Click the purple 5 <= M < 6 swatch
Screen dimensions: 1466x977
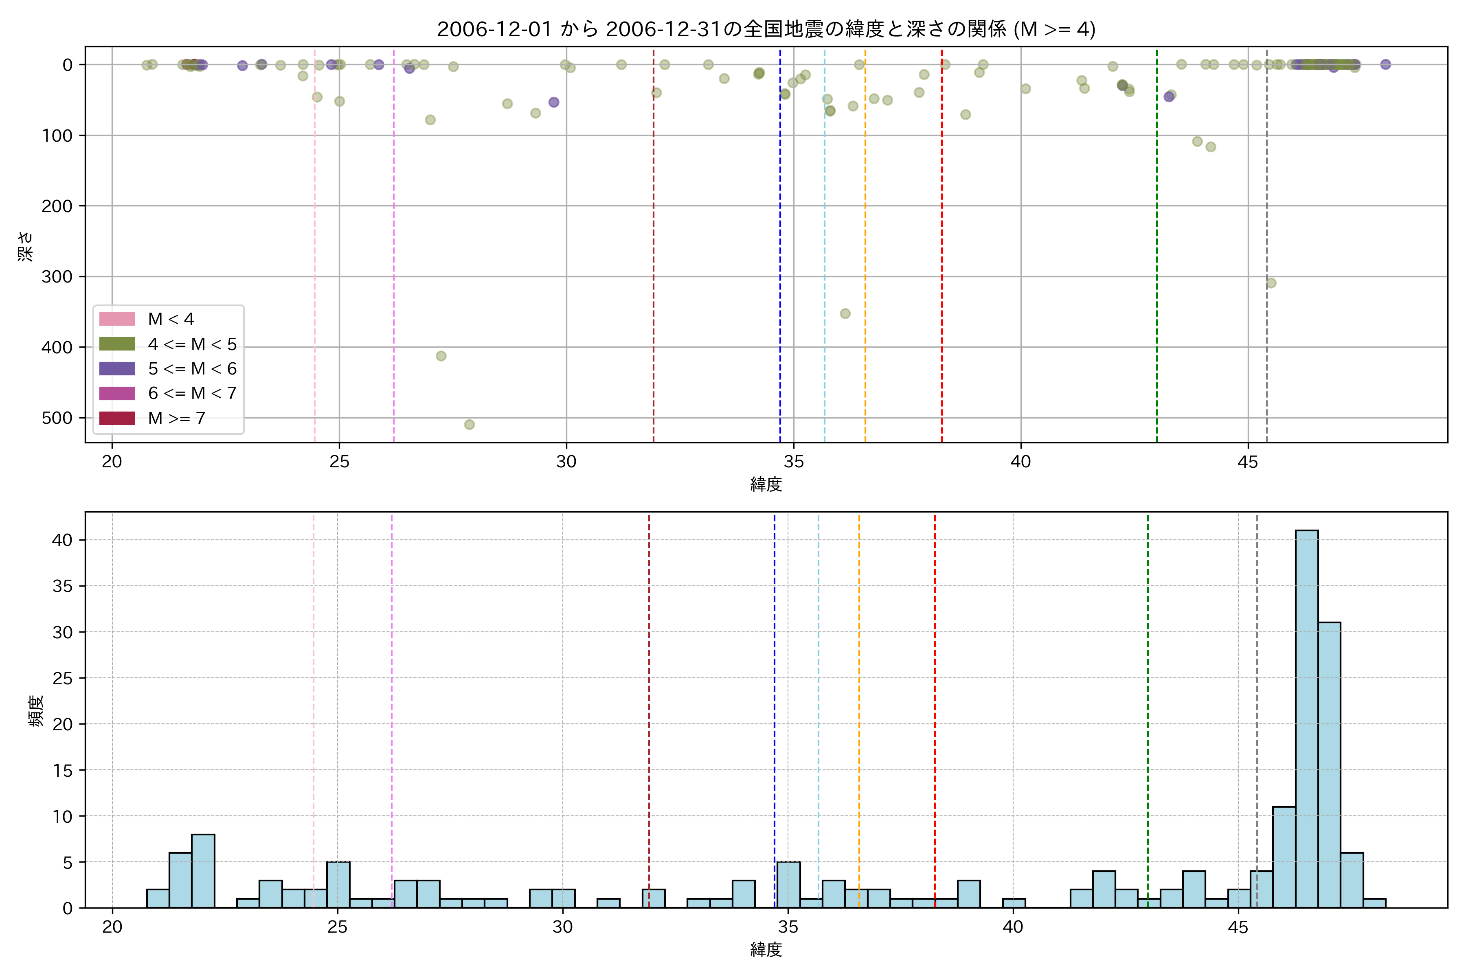[116, 368]
